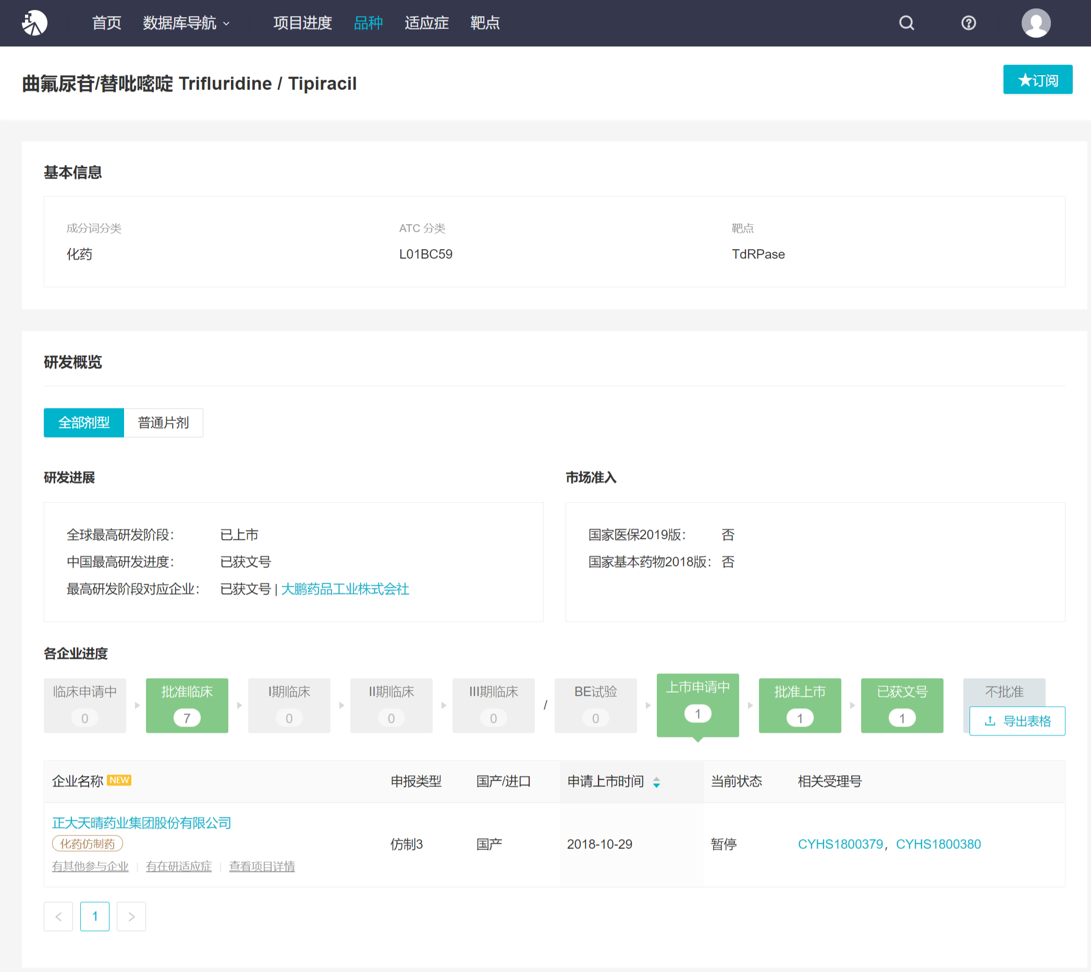Screen dimensions: 1091x972
Task: Toggle sort arrows on 申请上市时间 column
Action: pyautogui.click(x=656, y=782)
